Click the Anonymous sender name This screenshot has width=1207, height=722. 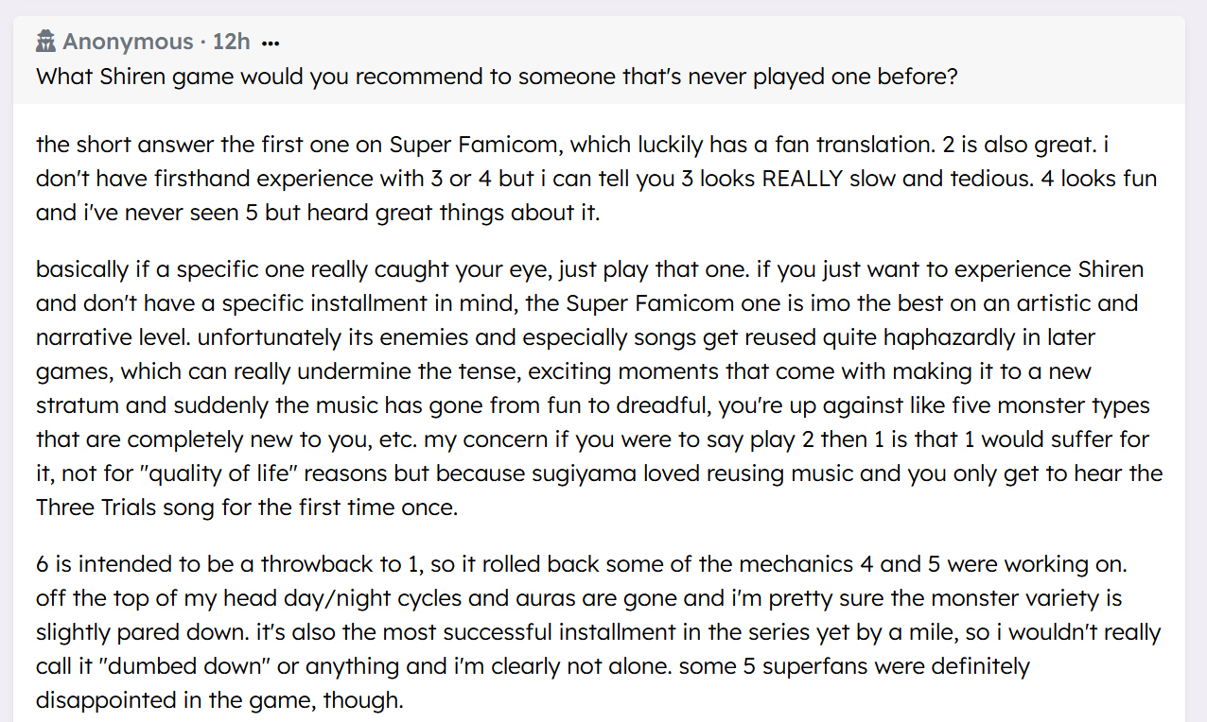(x=128, y=43)
